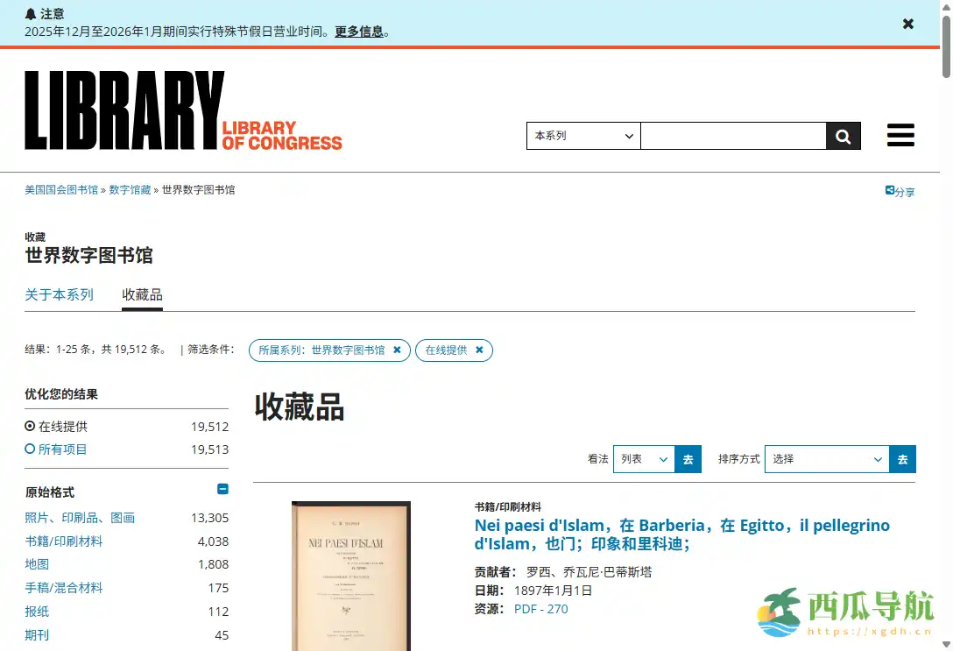Screen dimensions: 953x651
Task: Collapse the 原始格式 section
Action: click(222, 489)
